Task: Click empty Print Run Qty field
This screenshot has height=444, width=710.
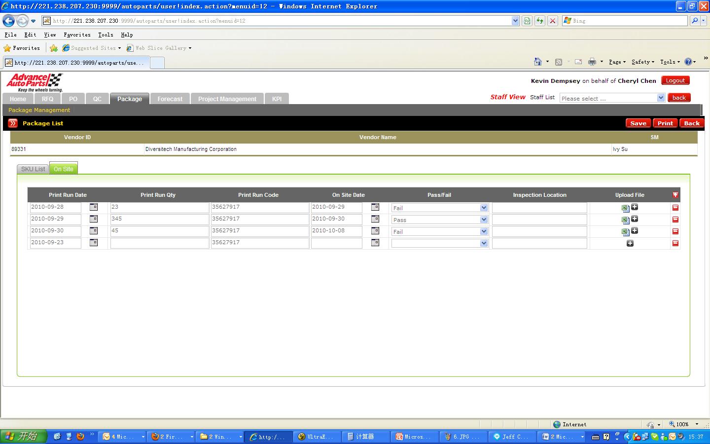Action: click(159, 243)
